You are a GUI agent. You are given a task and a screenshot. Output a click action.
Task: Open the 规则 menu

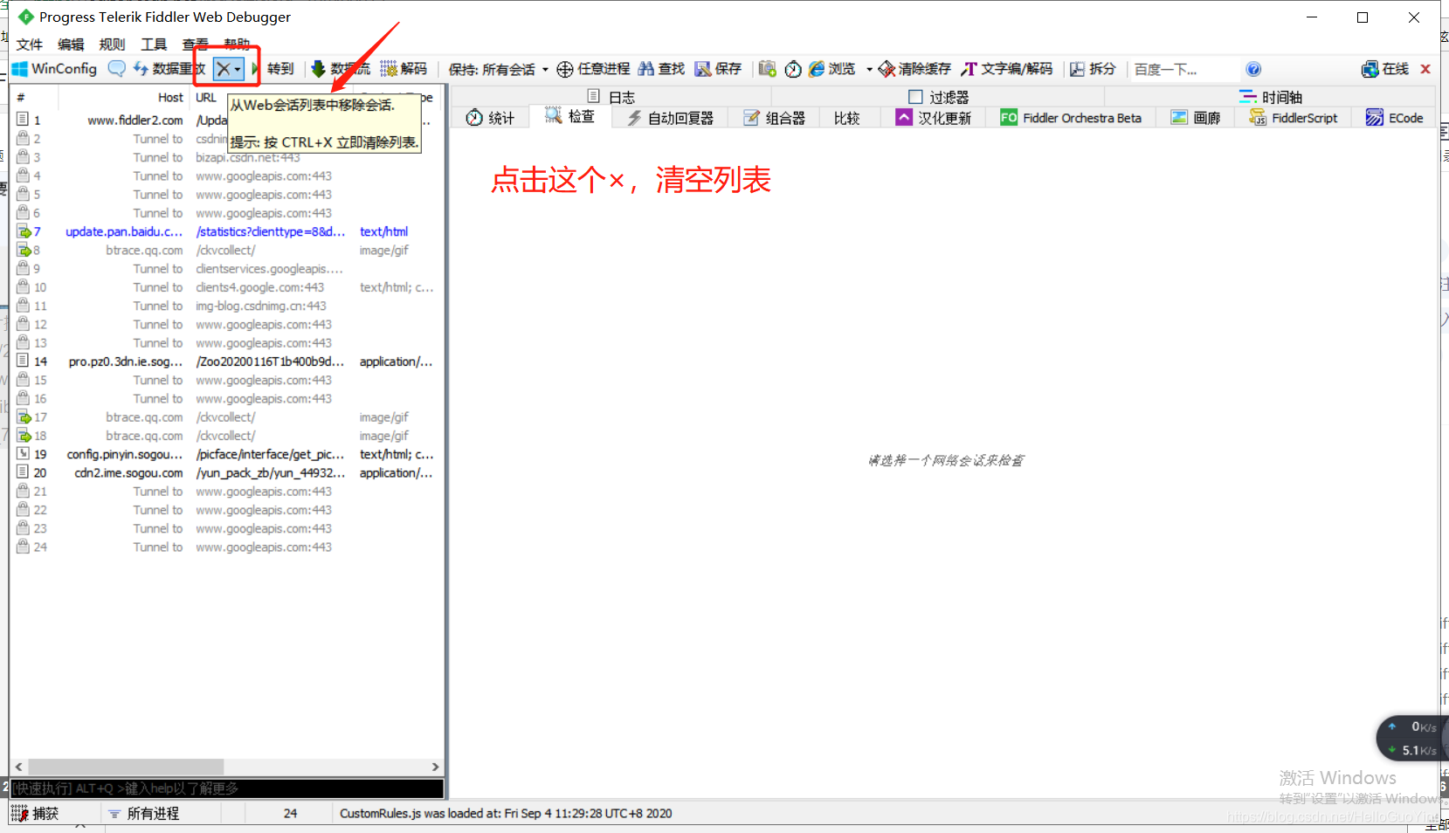112,45
